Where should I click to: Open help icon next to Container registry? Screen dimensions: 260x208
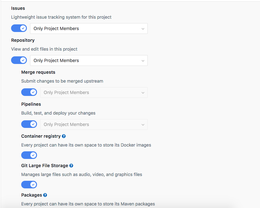[x=64, y=136]
